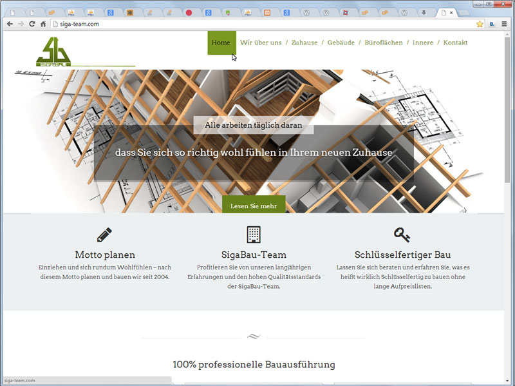Image resolution: width=515 pixels, height=386 pixels.
Task: Click the Schlüsselfertiger Bau heading
Action: tap(403, 255)
